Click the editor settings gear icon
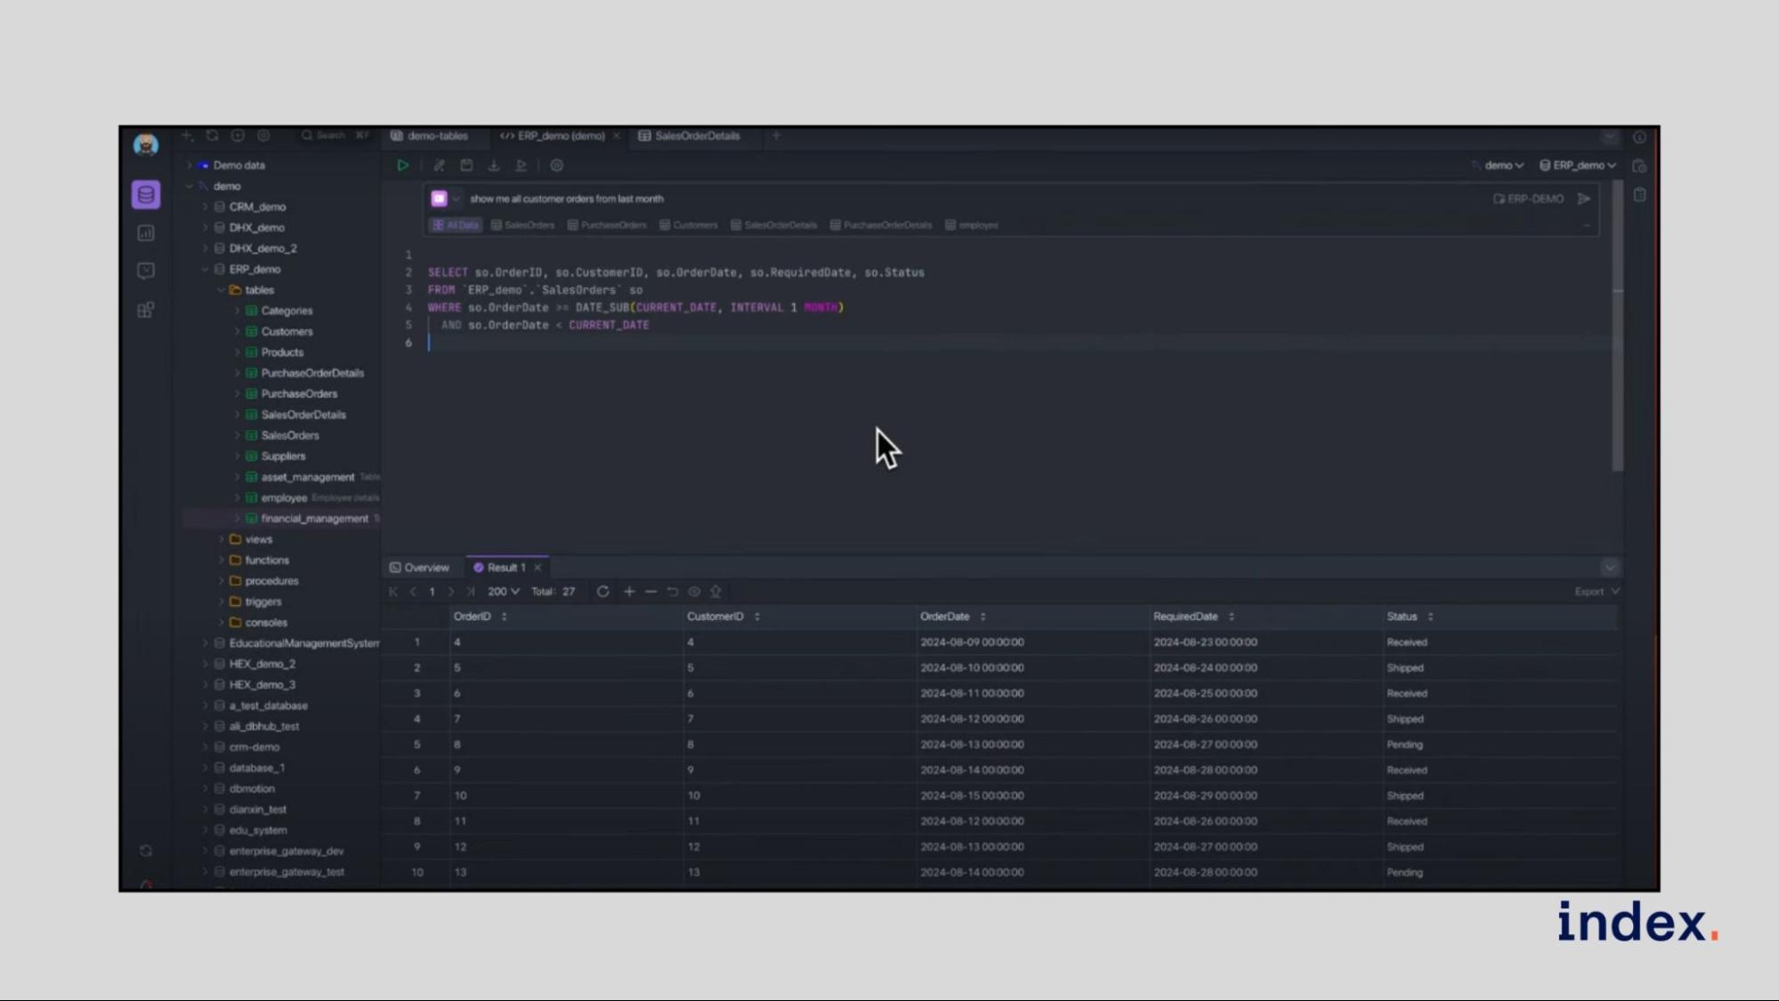 pos(556,165)
